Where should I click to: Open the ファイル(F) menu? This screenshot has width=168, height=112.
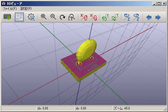coord(10,9)
